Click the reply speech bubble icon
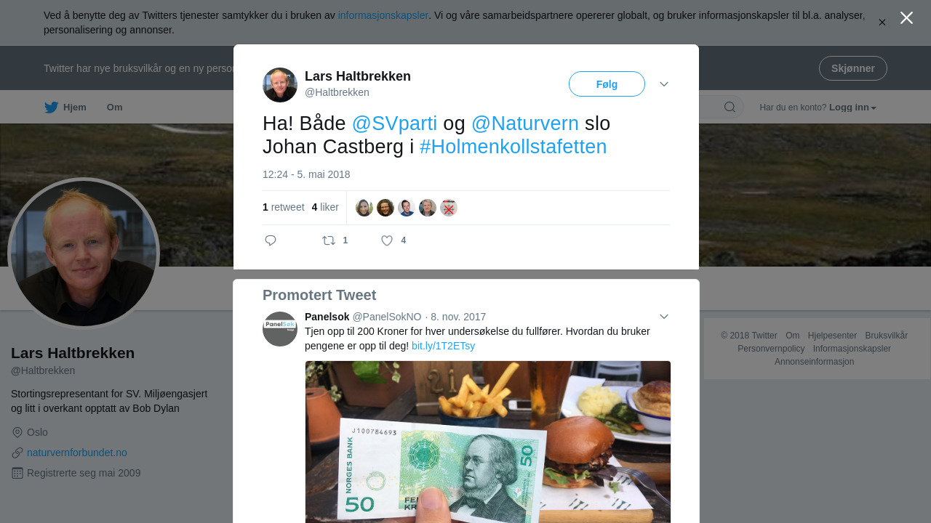 coord(271,240)
